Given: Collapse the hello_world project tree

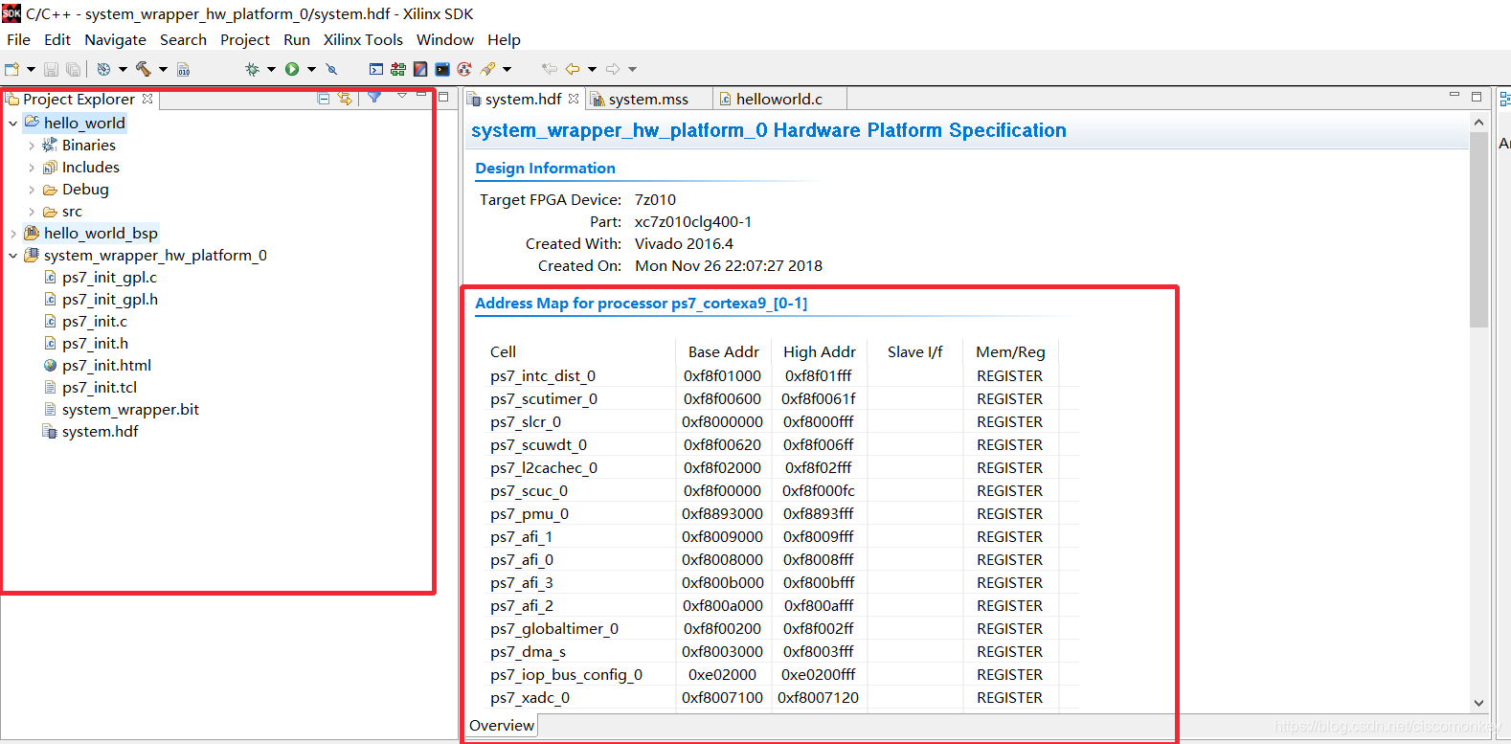Looking at the screenshot, I should [x=13, y=124].
